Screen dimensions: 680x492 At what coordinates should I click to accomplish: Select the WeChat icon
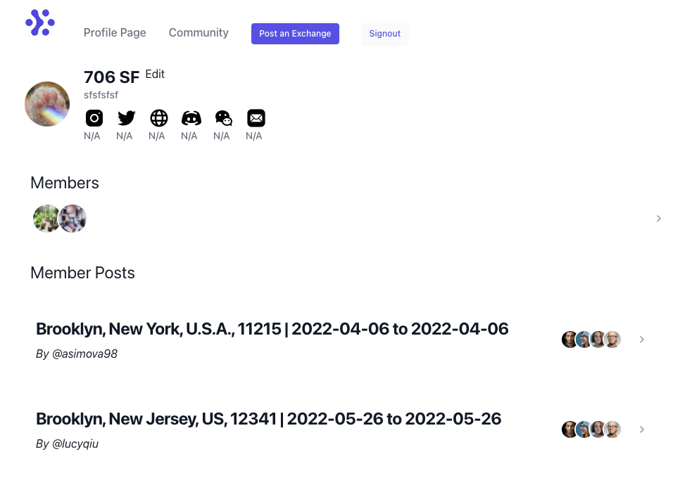[x=224, y=118]
